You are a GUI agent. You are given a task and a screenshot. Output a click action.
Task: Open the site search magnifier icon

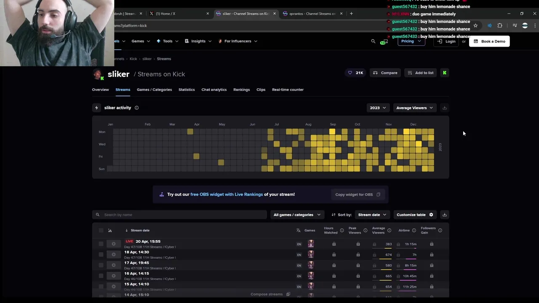click(373, 41)
